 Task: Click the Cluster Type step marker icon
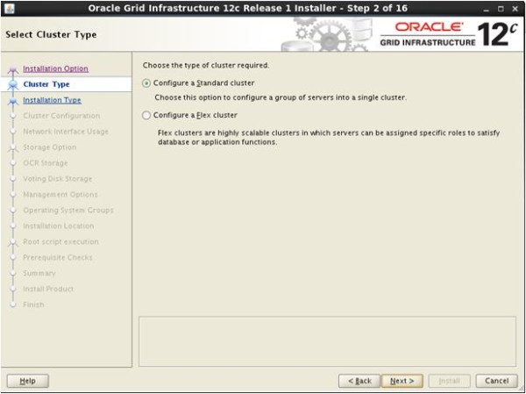(x=13, y=84)
